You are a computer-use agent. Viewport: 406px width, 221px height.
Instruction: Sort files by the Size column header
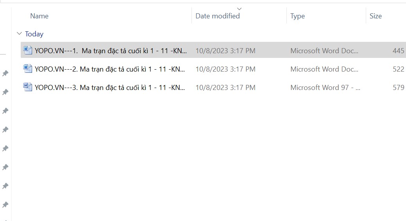pyautogui.click(x=376, y=16)
